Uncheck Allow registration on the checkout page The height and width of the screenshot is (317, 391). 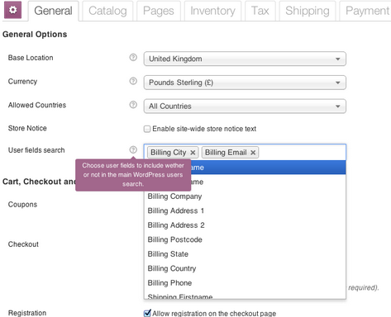click(147, 313)
